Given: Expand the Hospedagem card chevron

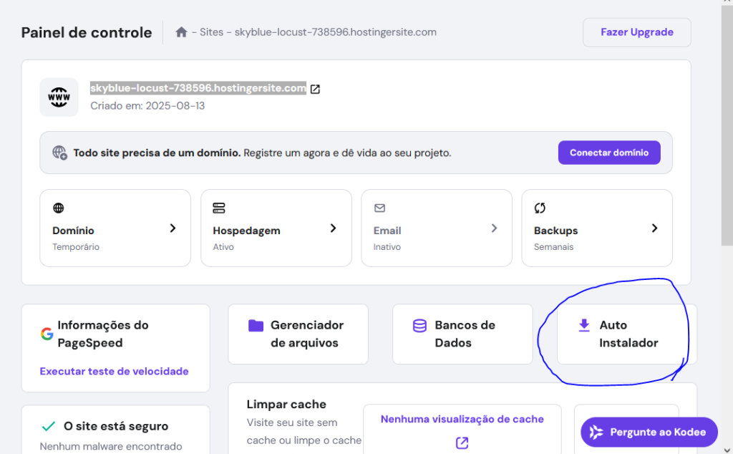Looking at the screenshot, I should [x=333, y=228].
